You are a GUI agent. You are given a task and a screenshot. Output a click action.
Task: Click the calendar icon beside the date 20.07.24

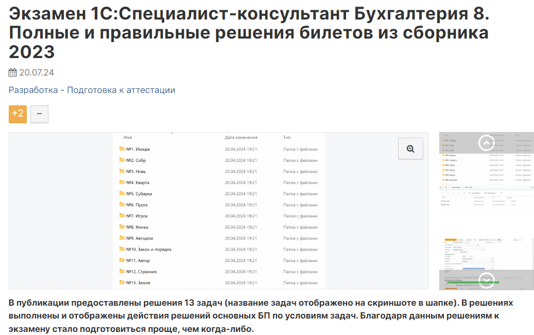pos(13,72)
